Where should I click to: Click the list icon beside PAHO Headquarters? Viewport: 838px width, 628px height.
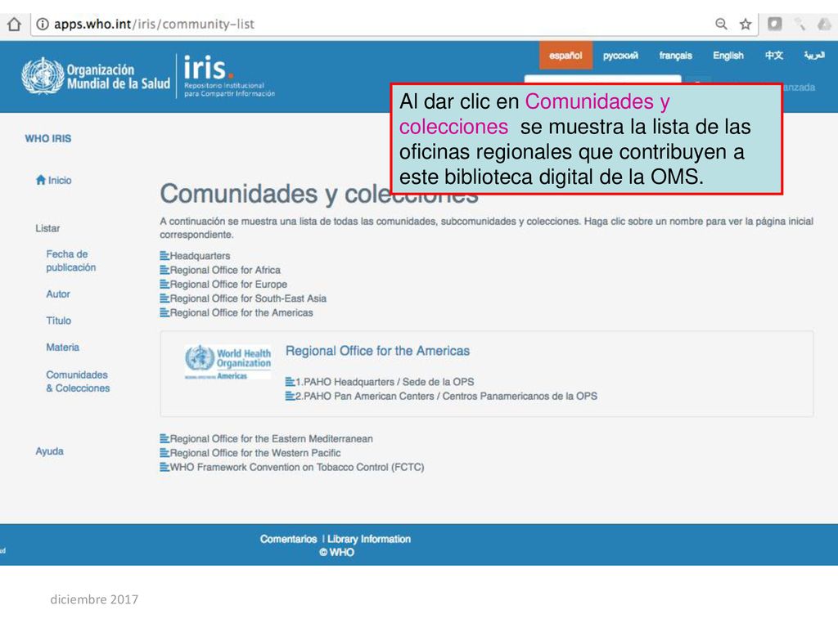coord(290,382)
